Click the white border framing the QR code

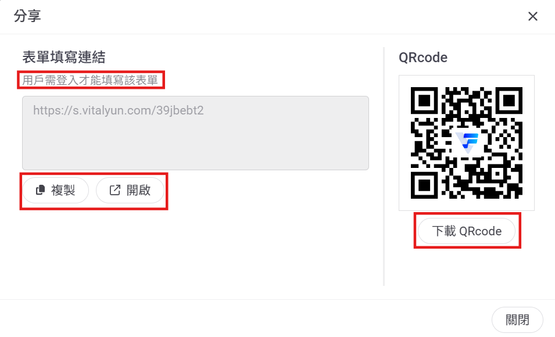click(x=467, y=81)
